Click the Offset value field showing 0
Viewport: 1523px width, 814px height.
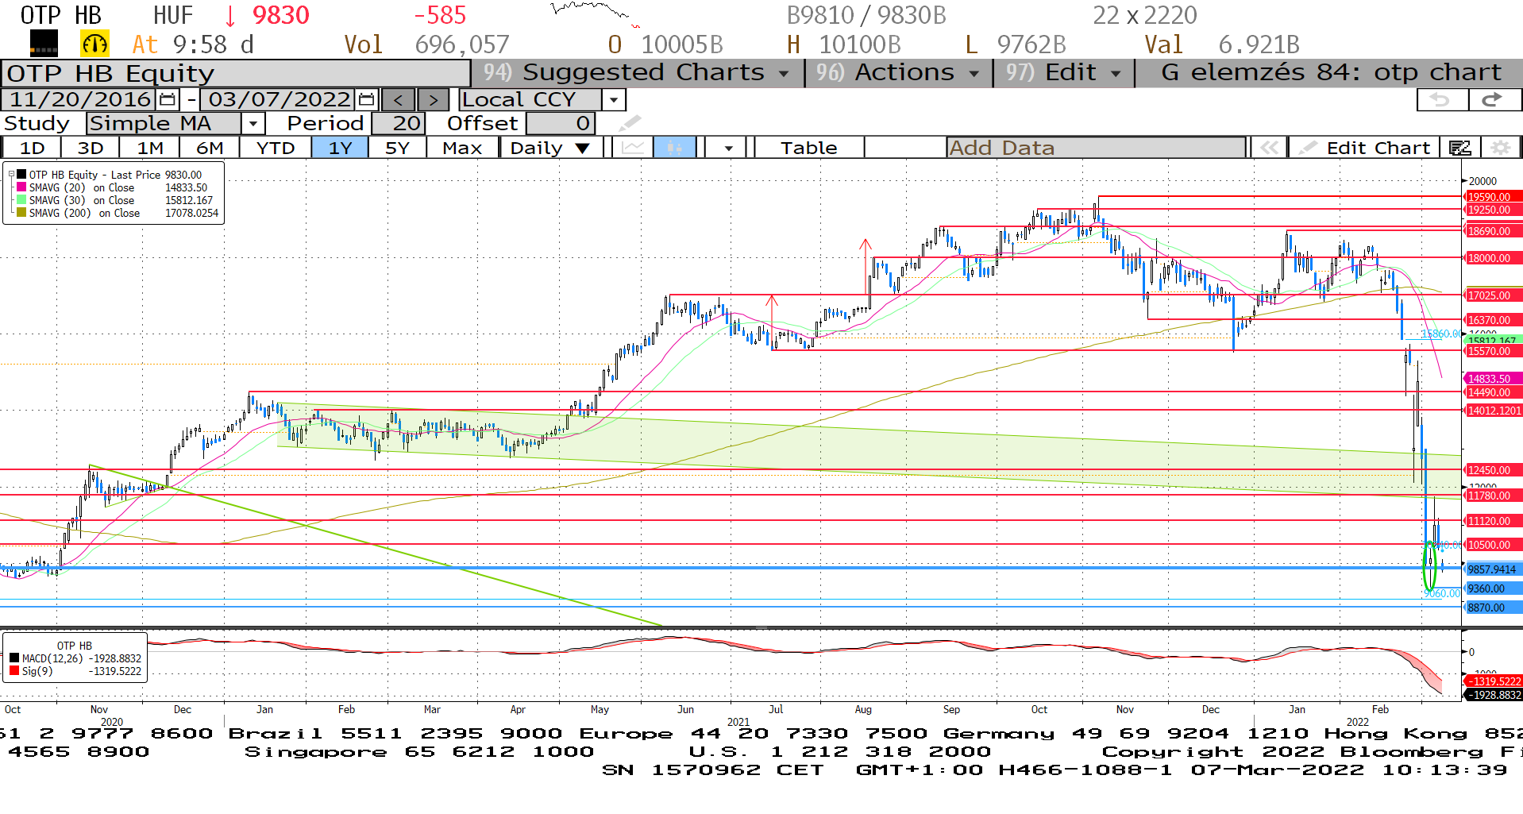[561, 123]
